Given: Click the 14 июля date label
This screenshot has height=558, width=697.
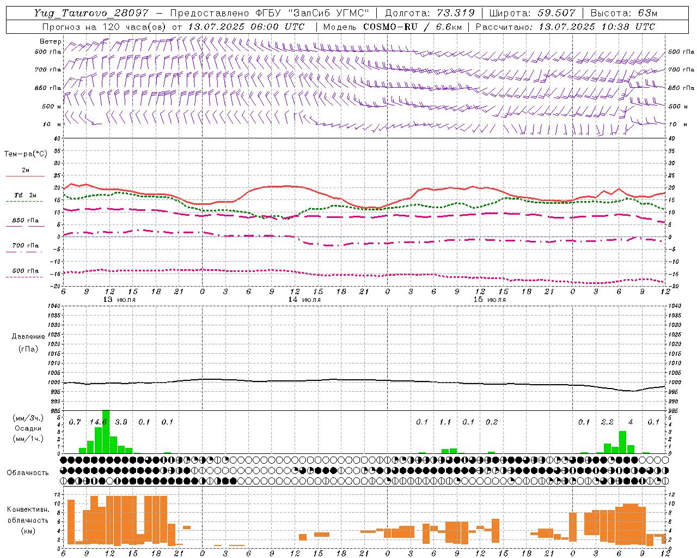Looking at the screenshot, I should [304, 300].
